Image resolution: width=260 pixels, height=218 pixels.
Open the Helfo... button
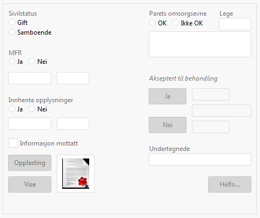(x=230, y=184)
